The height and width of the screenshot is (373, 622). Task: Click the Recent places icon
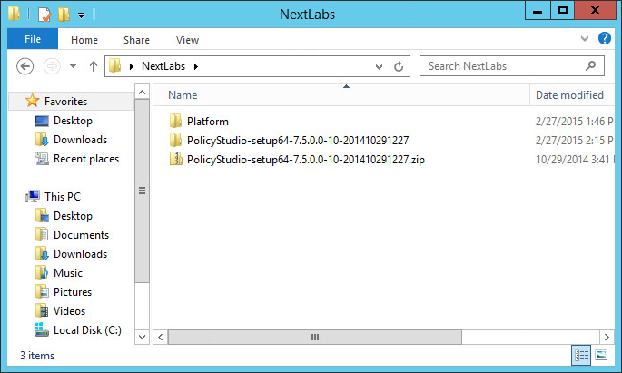coord(42,158)
